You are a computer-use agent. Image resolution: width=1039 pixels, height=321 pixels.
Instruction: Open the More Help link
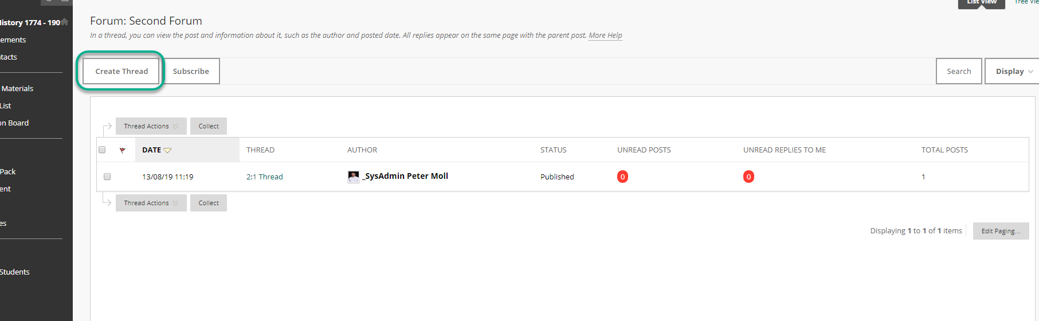(x=605, y=35)
